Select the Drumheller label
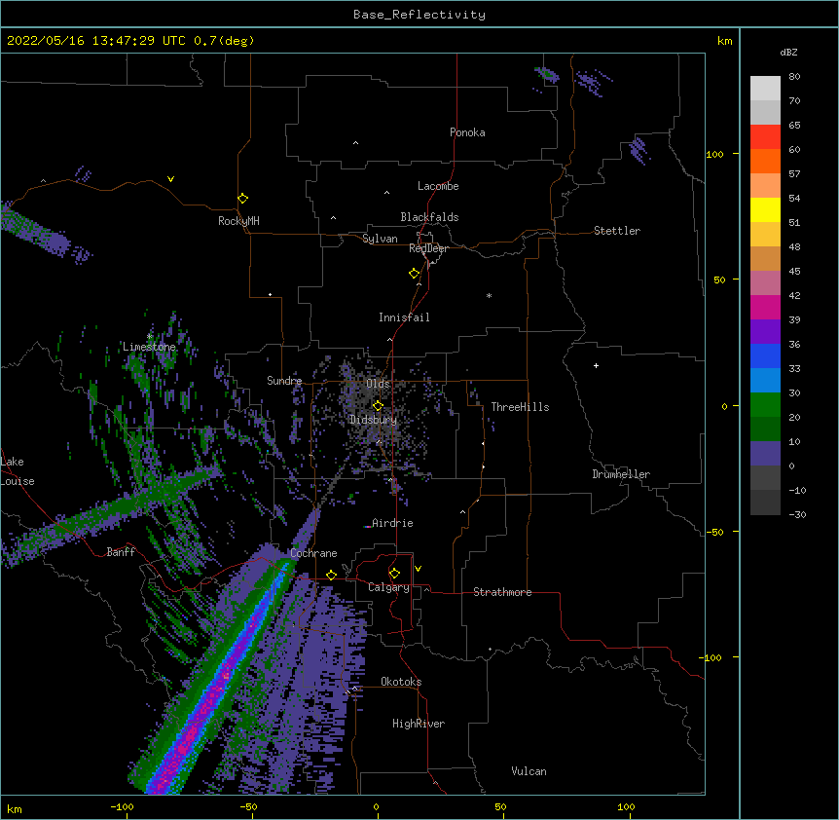Screen dimensions: 839x820 [x=621, y=474]
